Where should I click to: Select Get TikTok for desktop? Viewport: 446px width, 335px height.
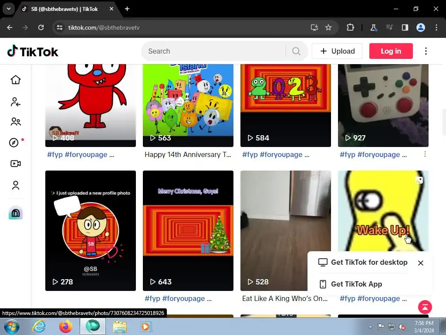363,262
